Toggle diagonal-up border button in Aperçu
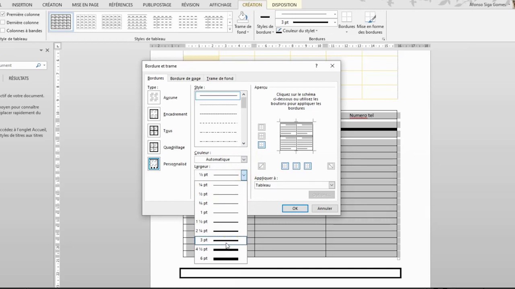 click(x=262, y=166)
